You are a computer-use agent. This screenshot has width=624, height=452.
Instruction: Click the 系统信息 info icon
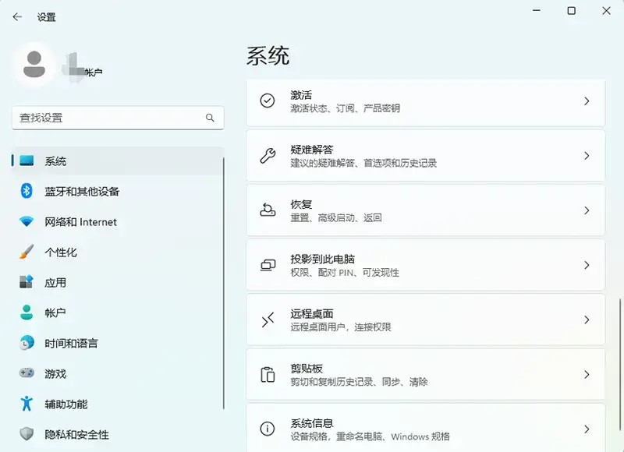tap(267, 429)
